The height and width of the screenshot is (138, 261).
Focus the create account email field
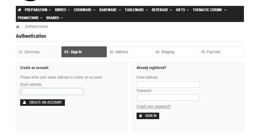(x=52, y=91)
